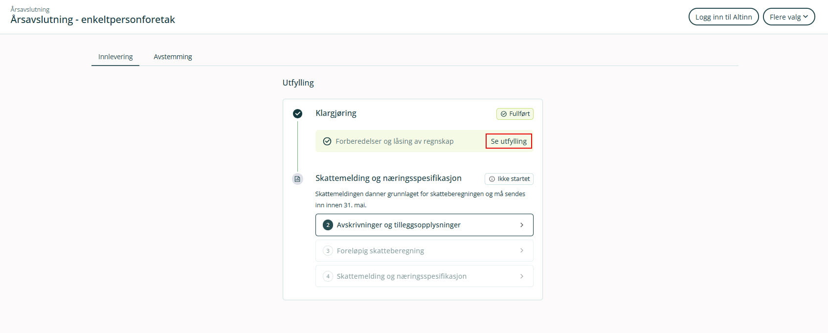This screenshot has width=828, height=333.
Task: Click the step 4 number circle
Action: [x=328, y=276]
